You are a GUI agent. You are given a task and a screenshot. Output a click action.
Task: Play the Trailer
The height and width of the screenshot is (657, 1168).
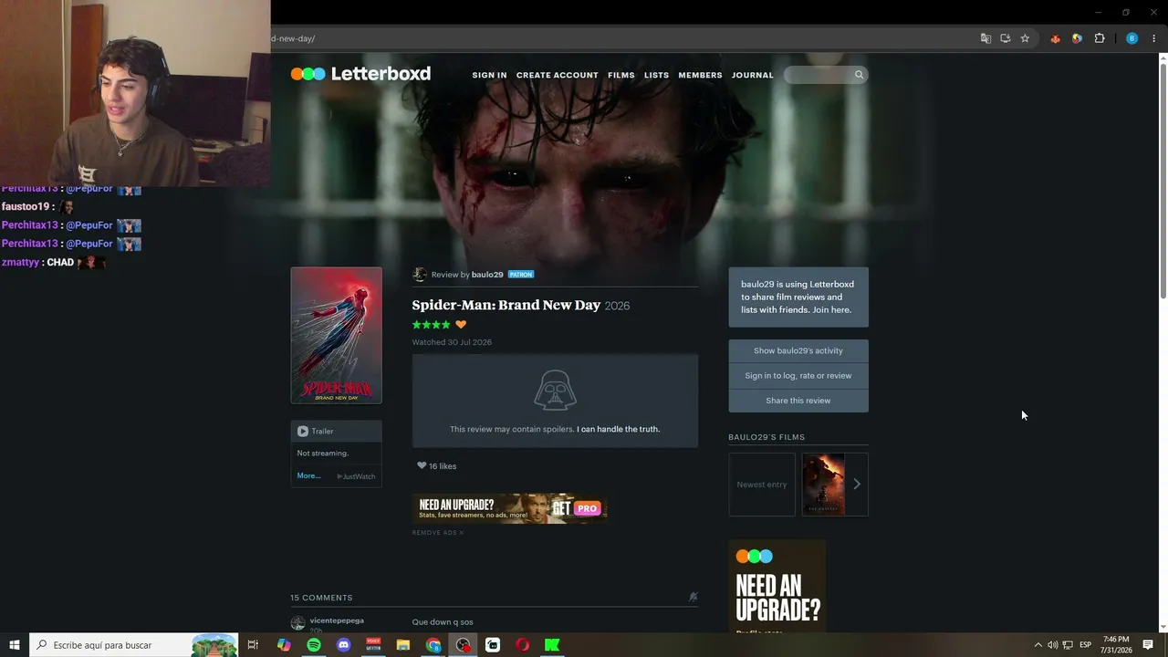(x=316, y=431)
